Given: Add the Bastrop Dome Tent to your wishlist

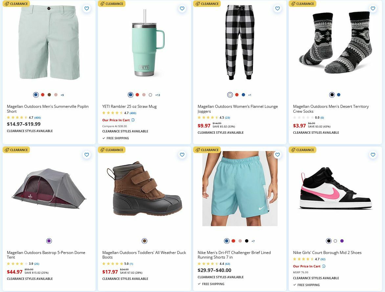Looking at the screenshot, I should [87, 155].
